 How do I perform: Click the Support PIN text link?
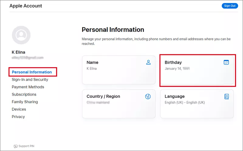(x=26, y=146)
